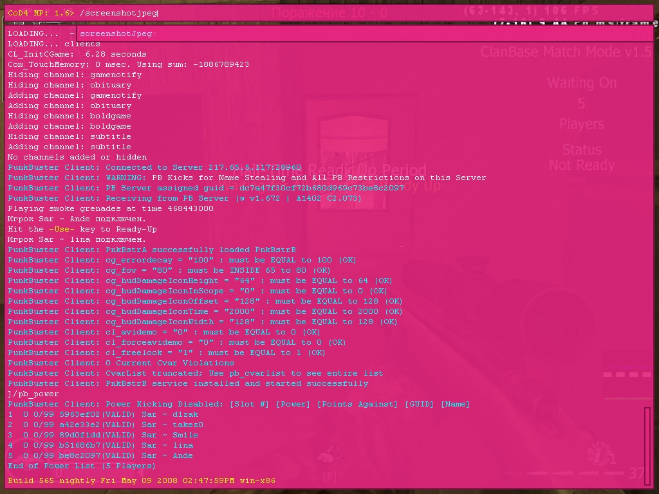Click the 'Adding channel: boldgame' line
Screen dimensions: 659x494
70,127
